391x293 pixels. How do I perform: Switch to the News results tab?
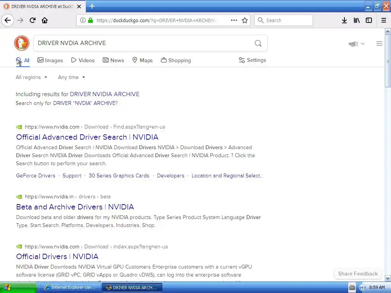tap(113, 60)
